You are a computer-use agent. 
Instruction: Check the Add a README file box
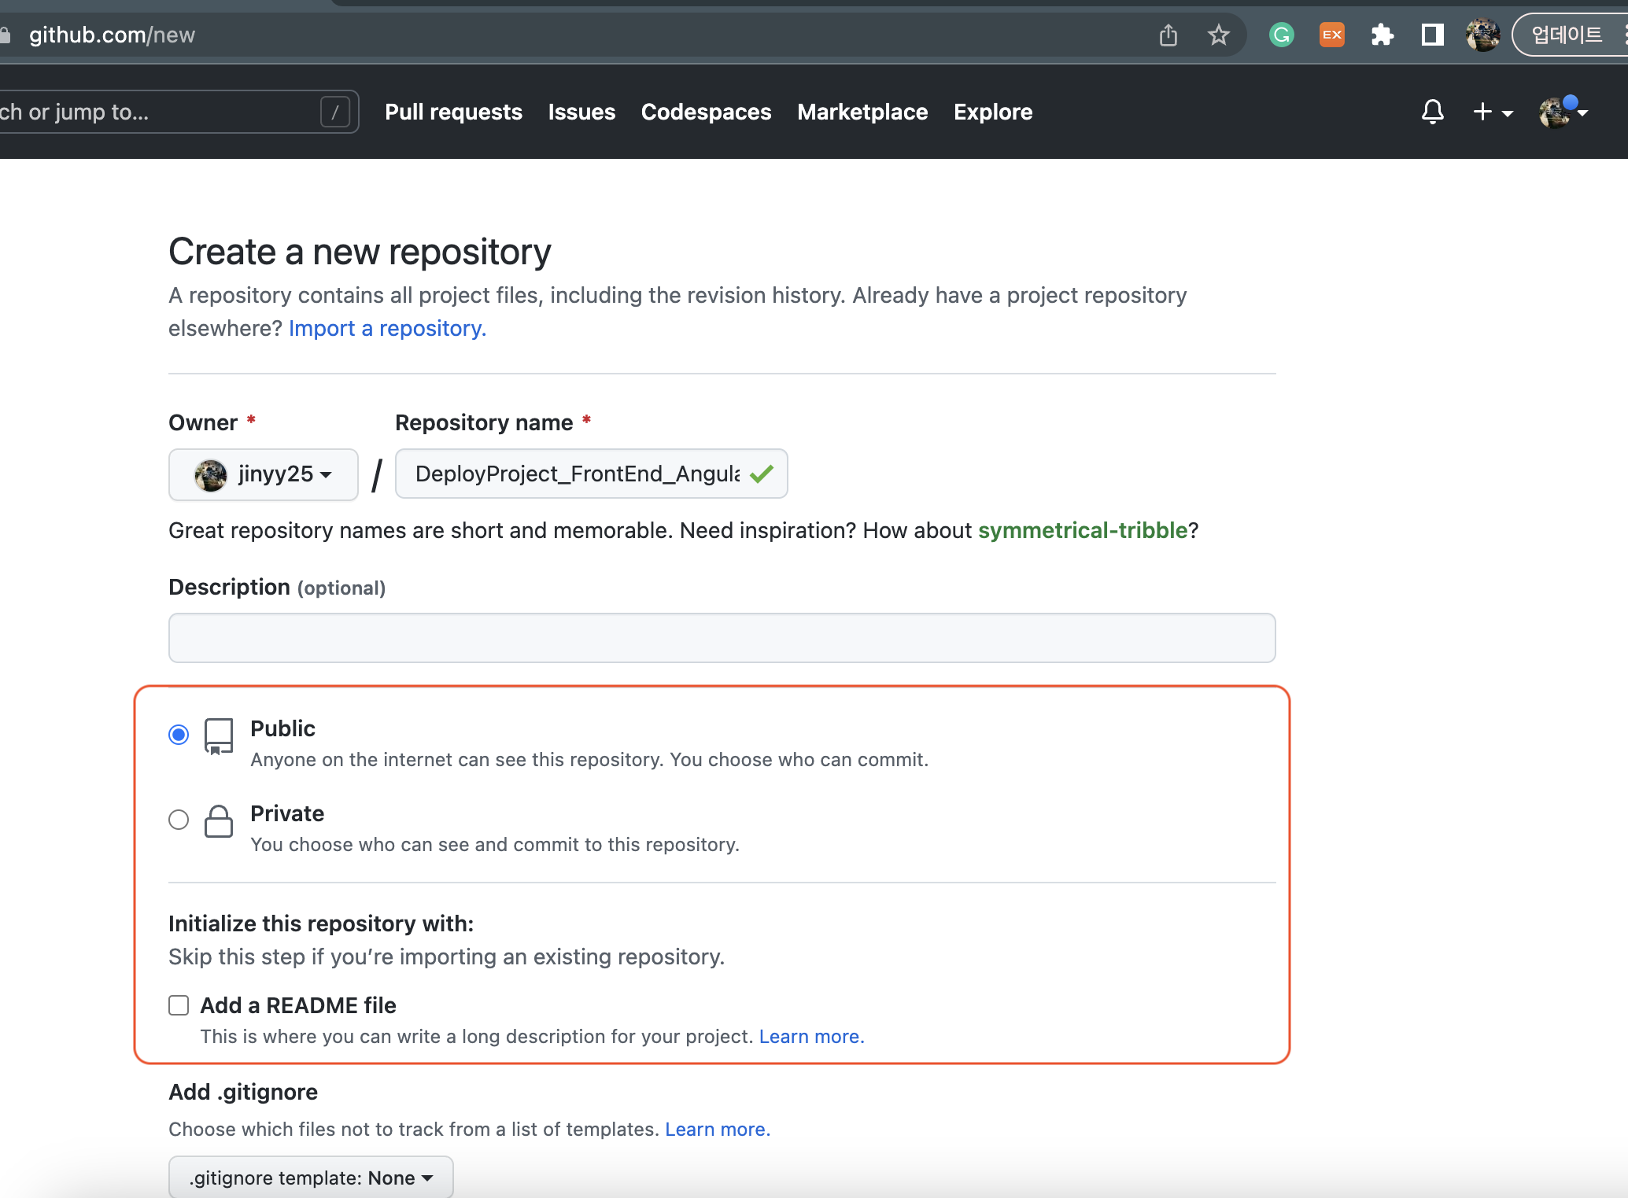point(179,1005)
